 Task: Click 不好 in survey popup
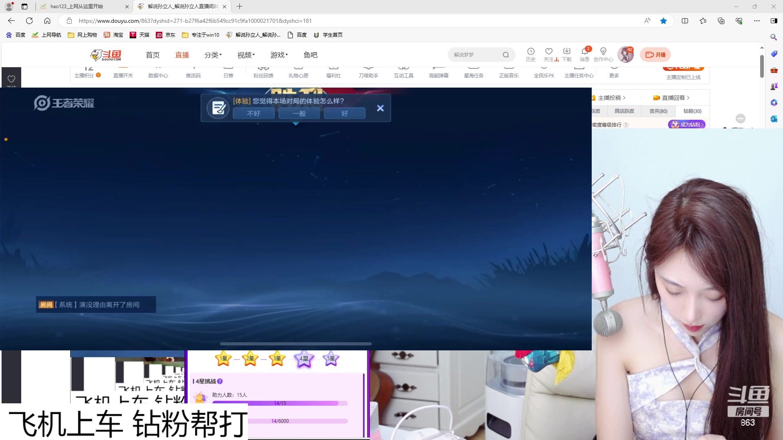254,114
